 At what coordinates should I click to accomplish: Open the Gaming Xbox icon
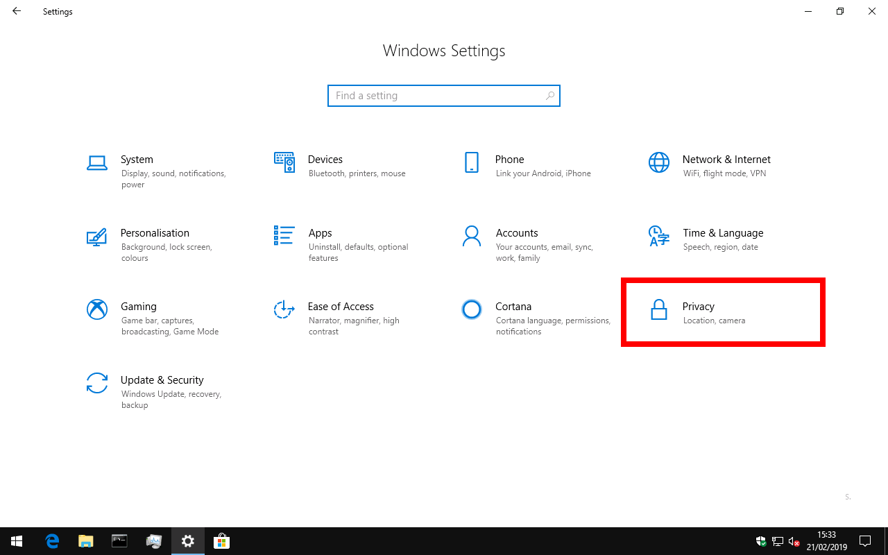pyautogui.click(x=96, y=309)
